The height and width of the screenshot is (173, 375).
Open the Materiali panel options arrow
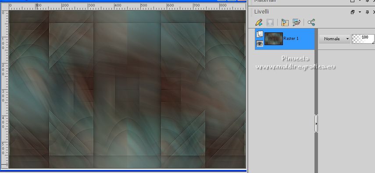point(360,1)
